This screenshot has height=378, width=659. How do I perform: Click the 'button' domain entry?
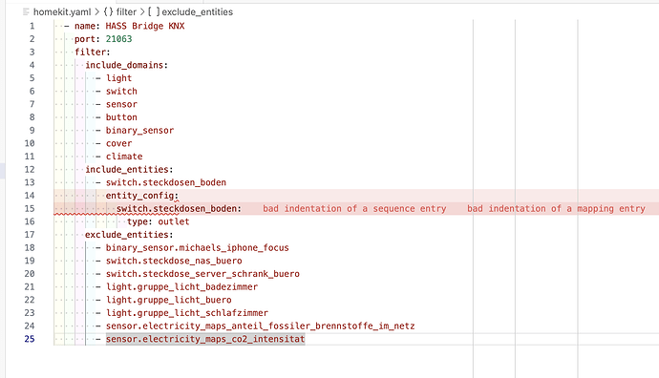point(121,117)
